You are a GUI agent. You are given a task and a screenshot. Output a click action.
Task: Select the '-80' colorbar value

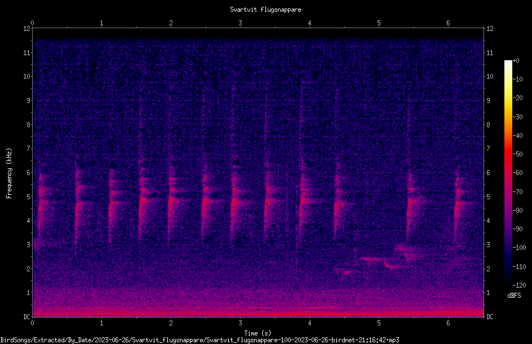coord(518,211)
